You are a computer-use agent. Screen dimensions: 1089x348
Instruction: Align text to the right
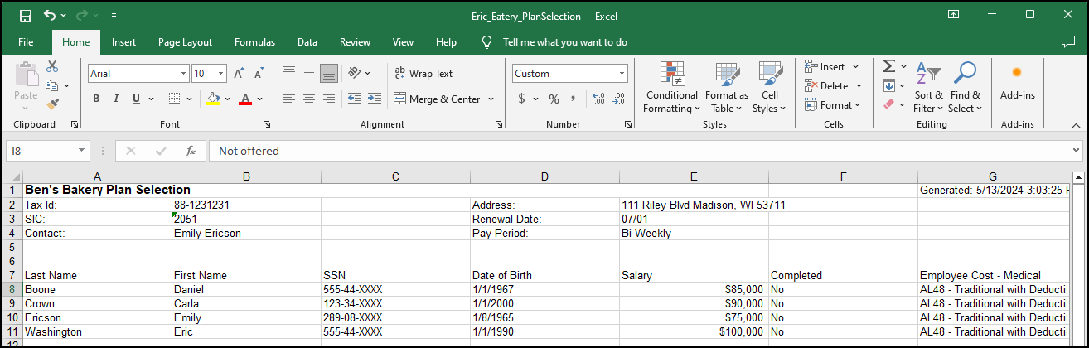[329, 99]
